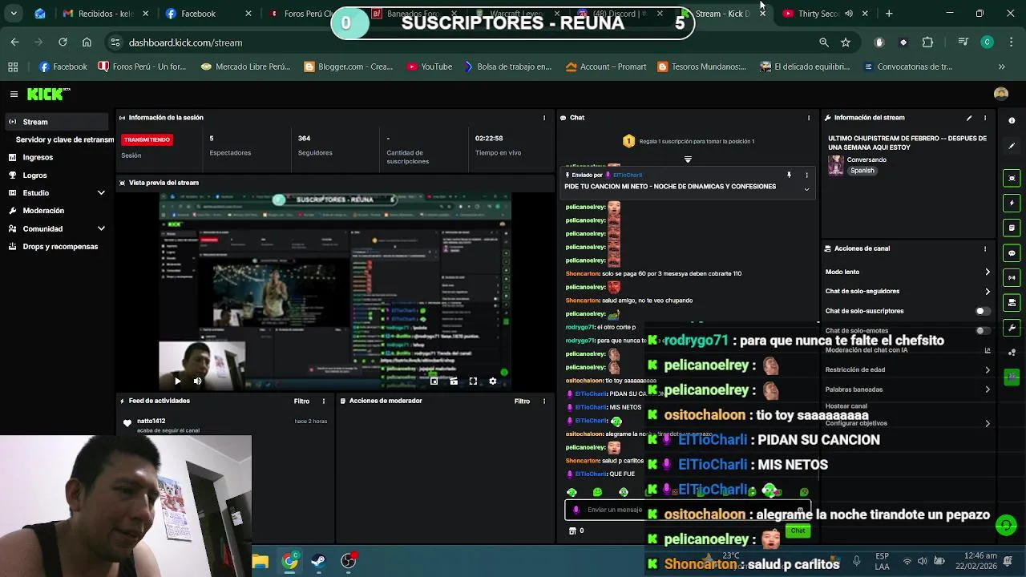Bookmark this page with star icon

tap(846, 42)
